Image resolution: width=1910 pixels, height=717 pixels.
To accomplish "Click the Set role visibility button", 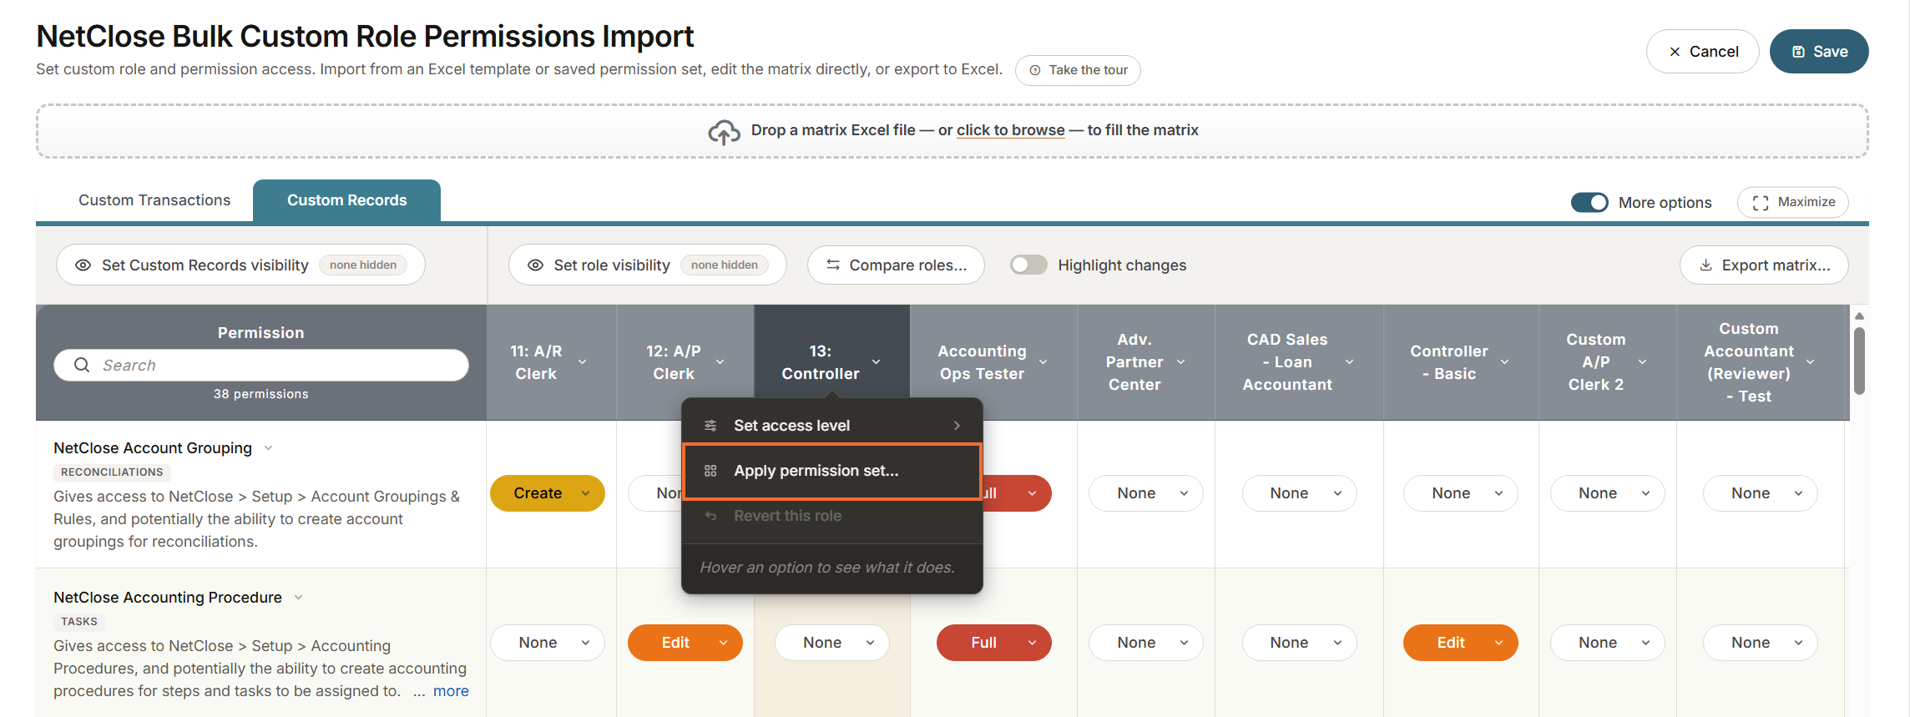I will 648,265.
